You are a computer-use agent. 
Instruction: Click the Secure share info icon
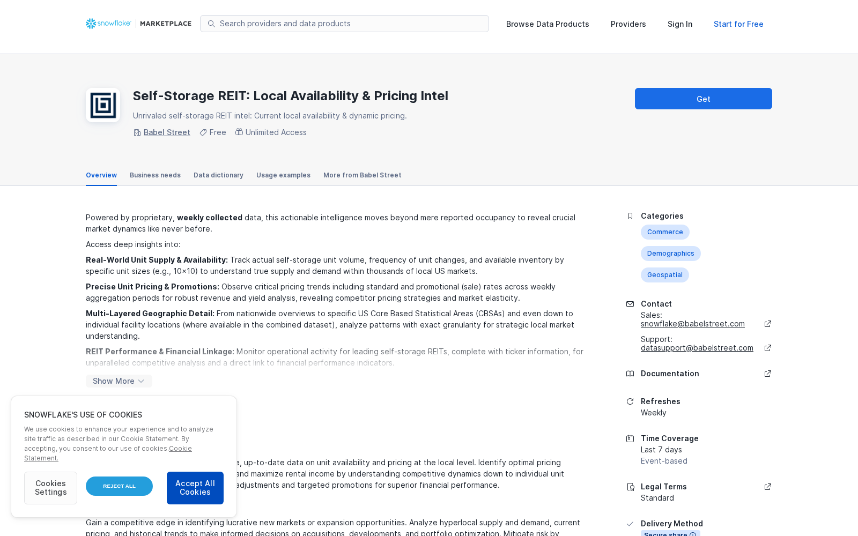pyautogui.click(x=693, y=534)
